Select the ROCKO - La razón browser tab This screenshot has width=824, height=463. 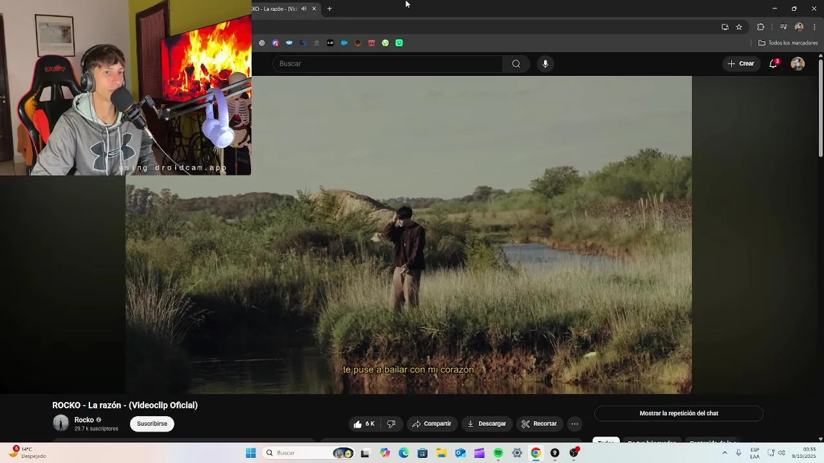click(277, 9)
